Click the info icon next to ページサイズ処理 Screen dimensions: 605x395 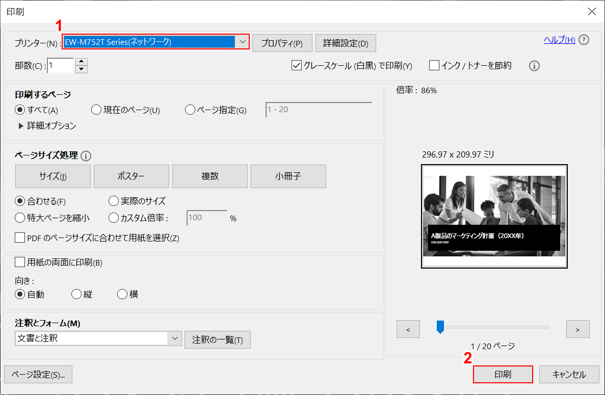[86, 156]
